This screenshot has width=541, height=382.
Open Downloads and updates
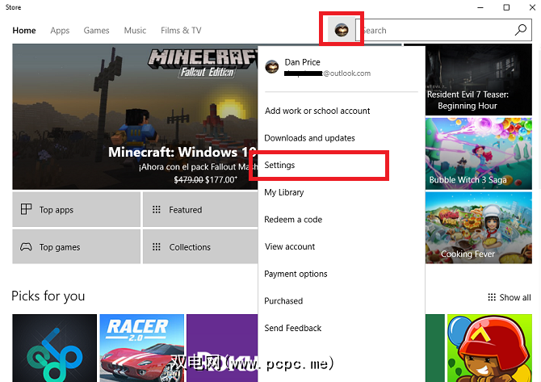click(x=309, y=138)
